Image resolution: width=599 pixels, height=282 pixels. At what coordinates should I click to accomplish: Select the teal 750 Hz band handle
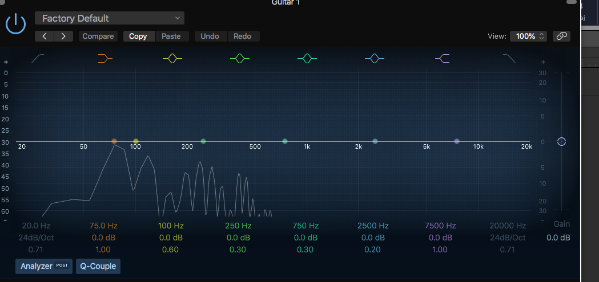284,141
